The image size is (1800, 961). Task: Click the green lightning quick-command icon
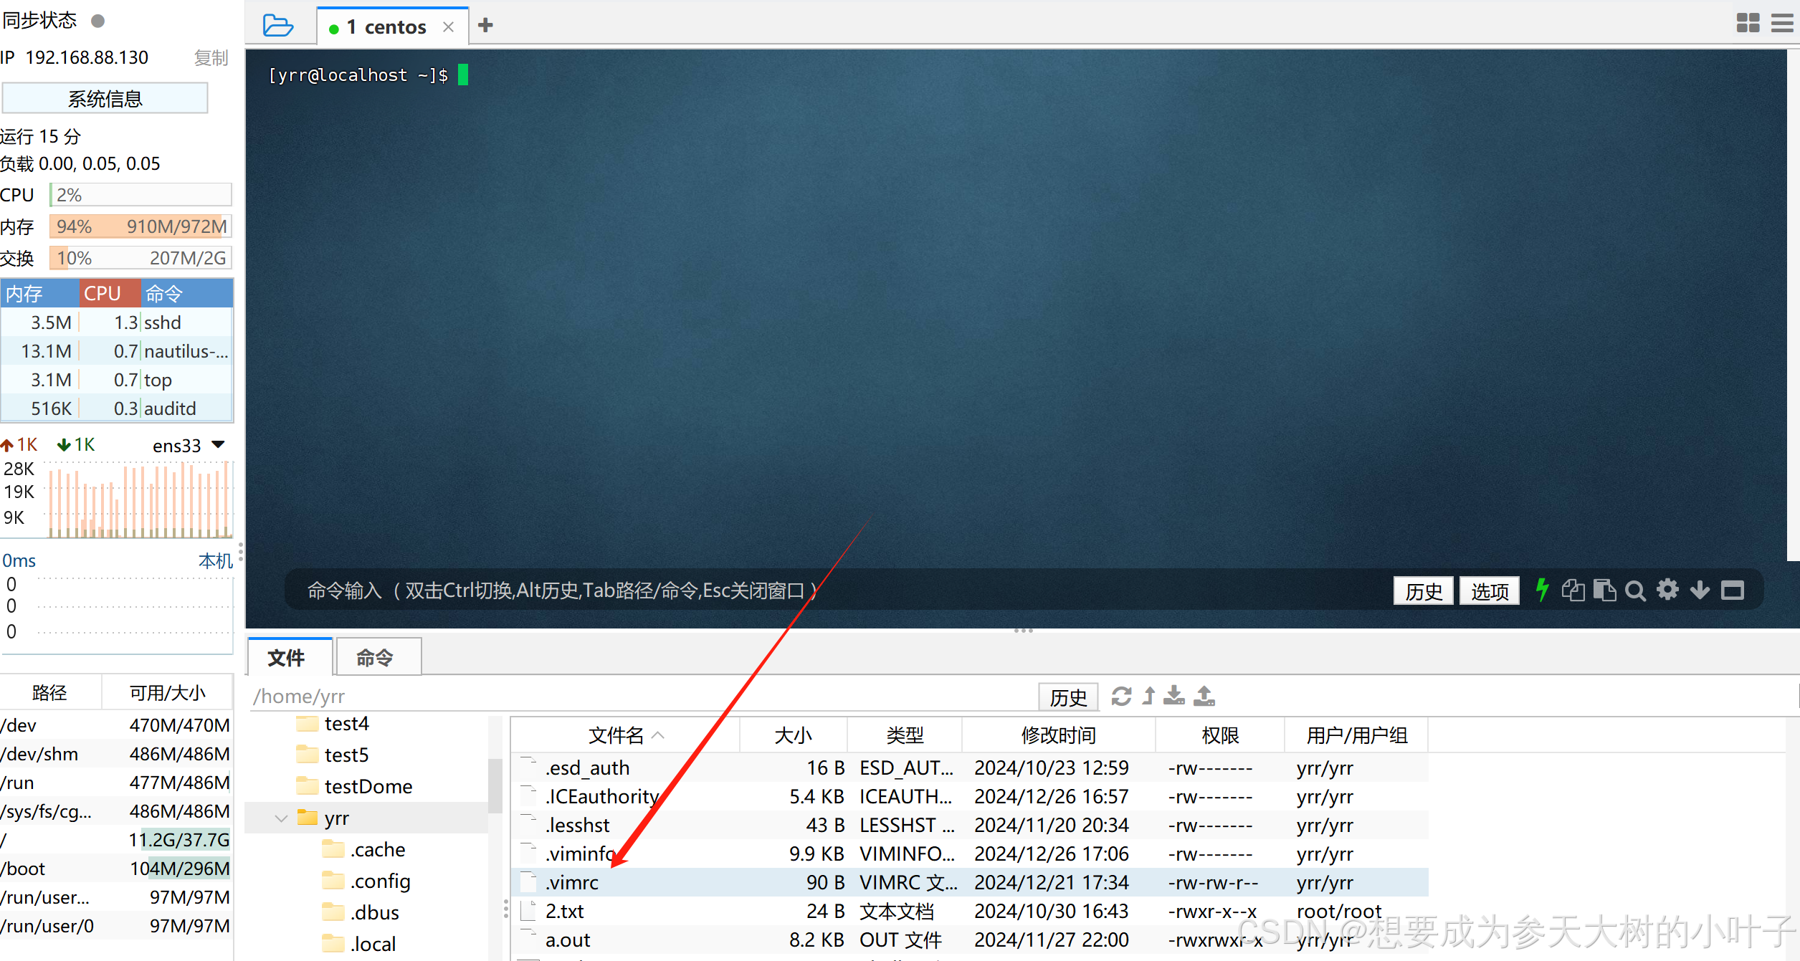click(x=1542, y=590)
